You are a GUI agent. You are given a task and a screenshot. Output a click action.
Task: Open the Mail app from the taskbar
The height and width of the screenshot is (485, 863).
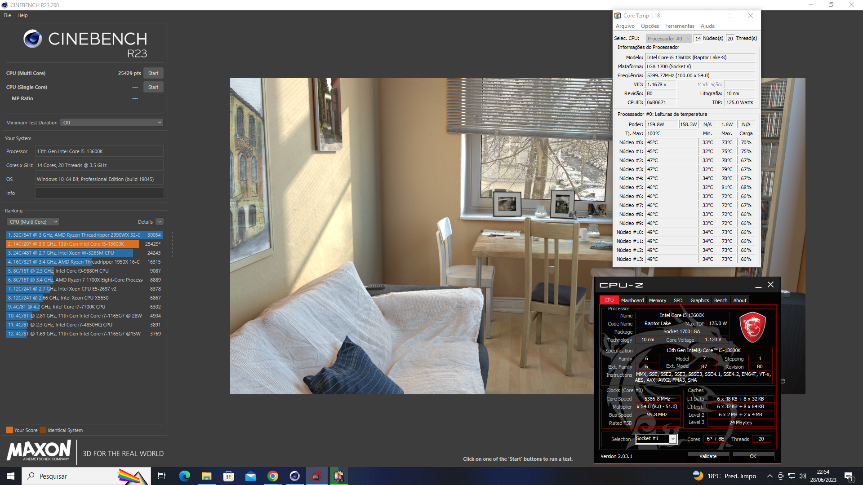tap(250, 476)
